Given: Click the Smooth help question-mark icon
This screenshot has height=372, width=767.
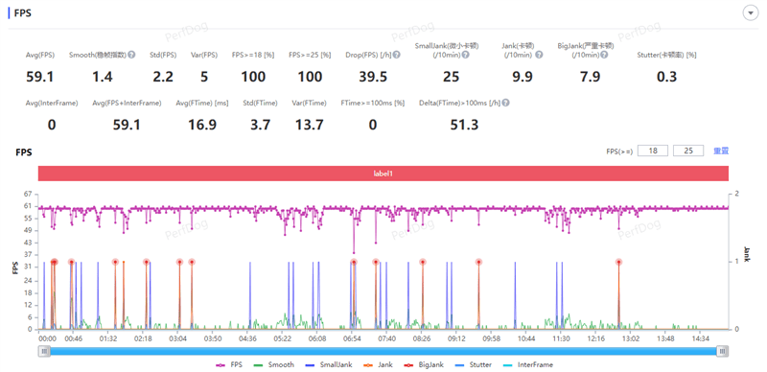Looking at the screenshot, I should click(x=131, y=55).
